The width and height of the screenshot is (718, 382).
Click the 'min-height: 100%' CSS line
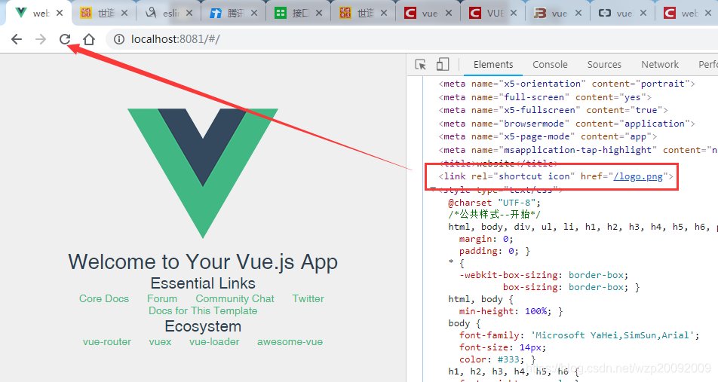[x=511, y=311]
